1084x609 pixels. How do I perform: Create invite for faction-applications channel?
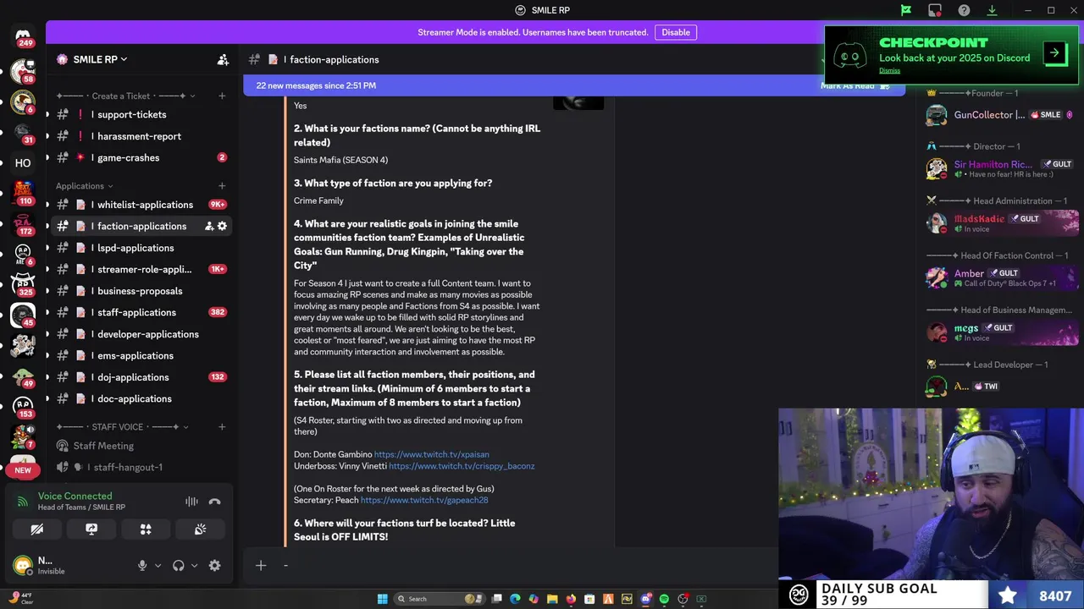(x=208, y=226)
